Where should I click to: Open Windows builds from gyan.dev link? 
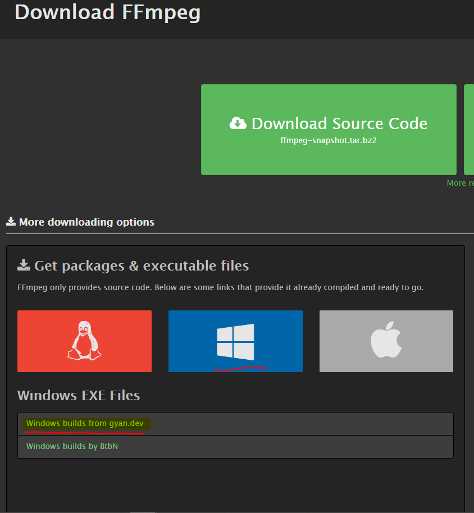85,423
